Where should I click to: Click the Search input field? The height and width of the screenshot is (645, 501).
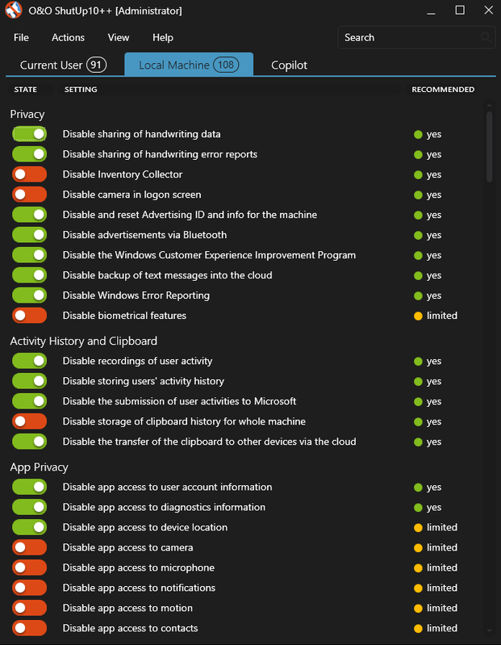416,37
